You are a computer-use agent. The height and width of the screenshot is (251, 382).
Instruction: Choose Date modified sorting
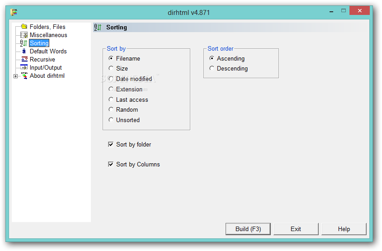(130, 79)
